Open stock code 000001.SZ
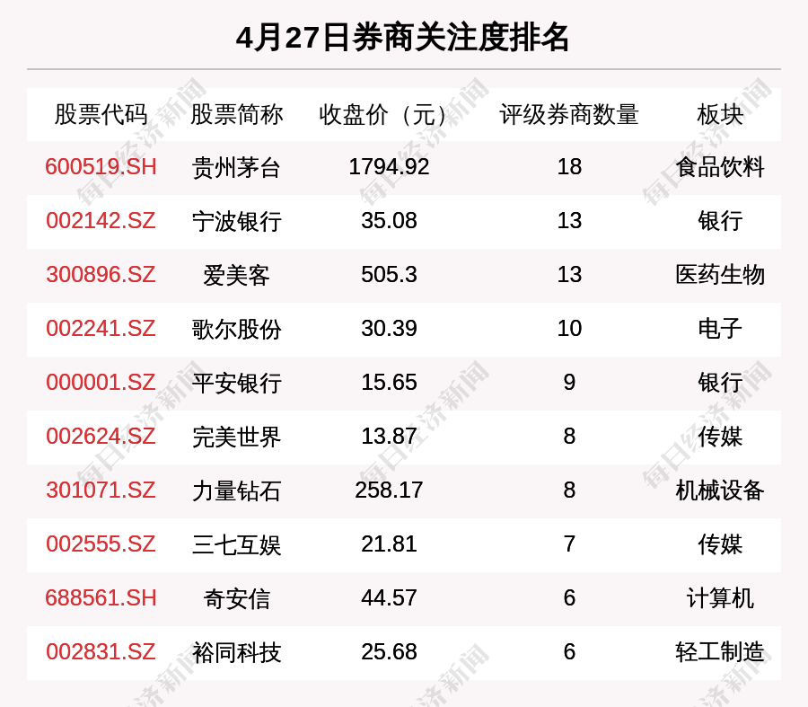Viewport: 808px width, 707px height. tap(101, 383)
